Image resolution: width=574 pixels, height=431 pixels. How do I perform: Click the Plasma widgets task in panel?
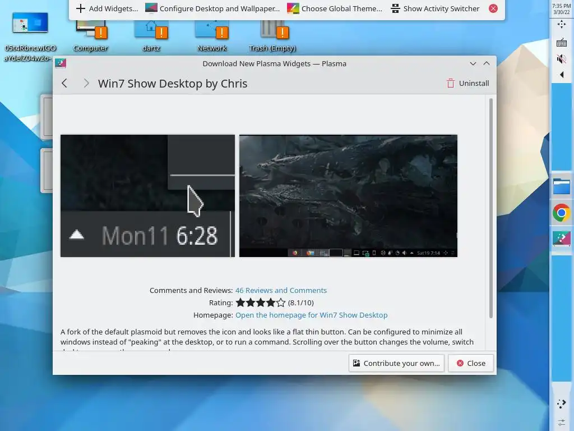[x=562, y=239]
